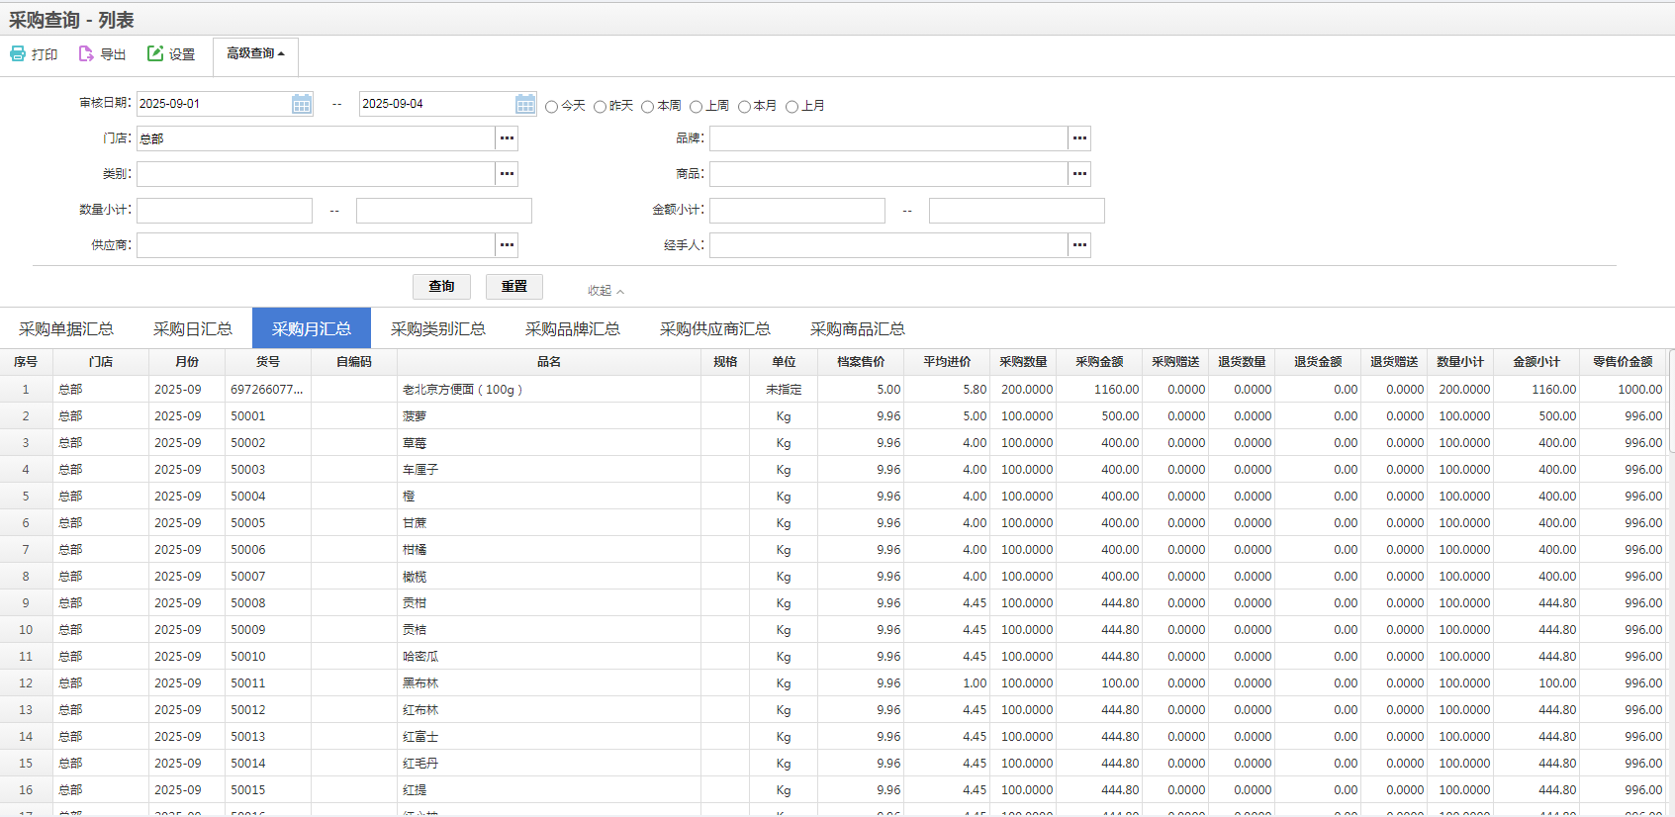The image size is (1675, 817).
Task: Select the 本周 radio option
Action: (x=648, y=107)
